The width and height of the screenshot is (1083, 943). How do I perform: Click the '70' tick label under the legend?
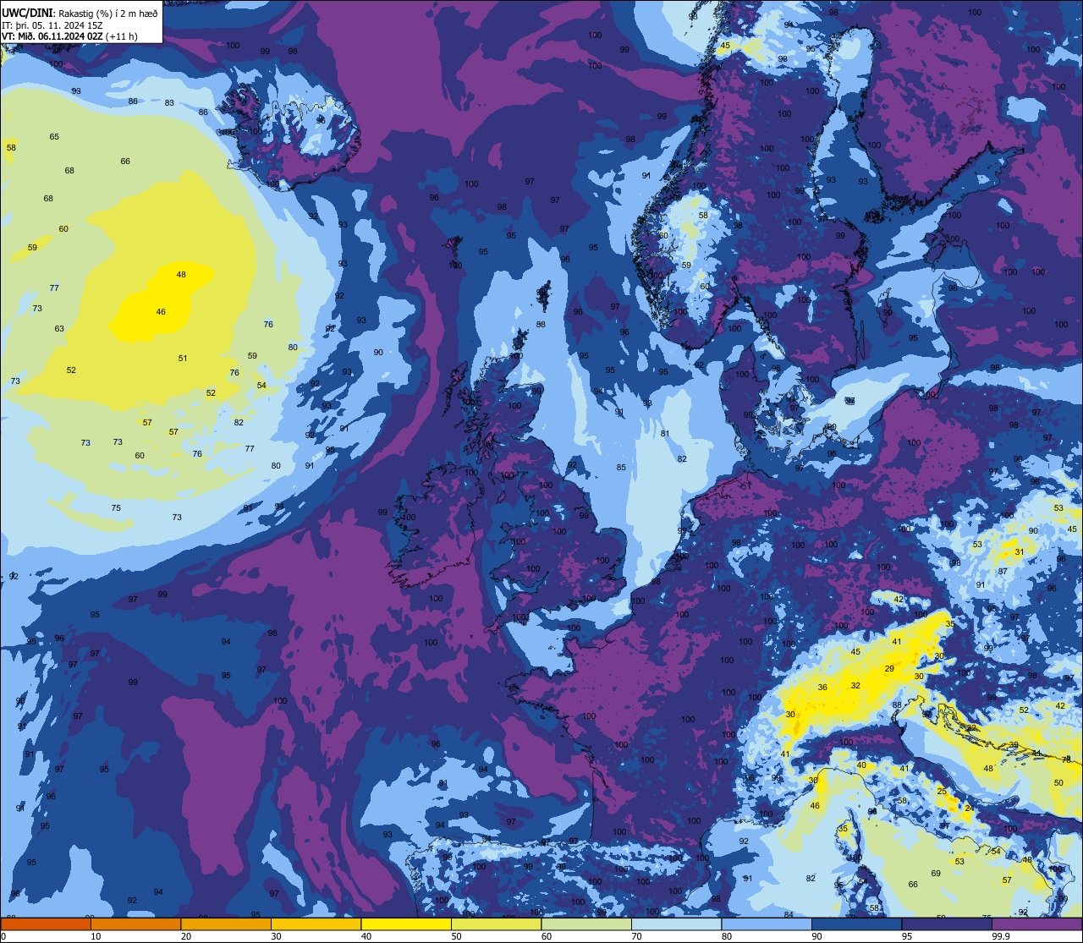[636, 936]
